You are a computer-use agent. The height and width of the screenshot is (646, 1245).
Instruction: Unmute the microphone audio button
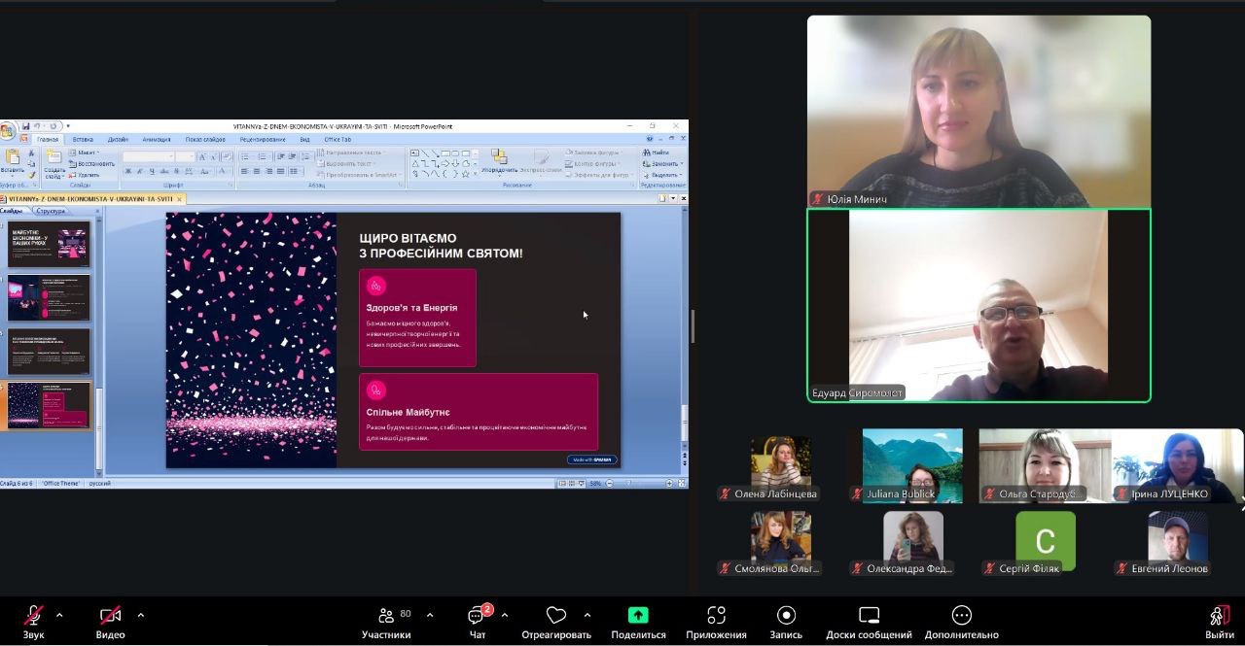(33, 616)
